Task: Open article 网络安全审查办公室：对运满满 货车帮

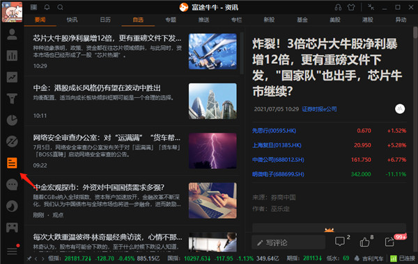Action: tap(107, 138)
